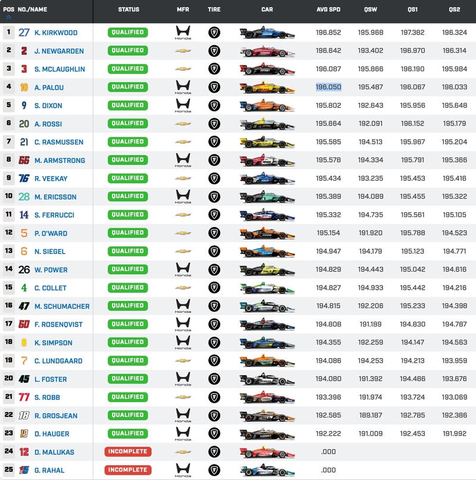Click Chevrolet logo in J. Newgarden row

click(183, 51)
